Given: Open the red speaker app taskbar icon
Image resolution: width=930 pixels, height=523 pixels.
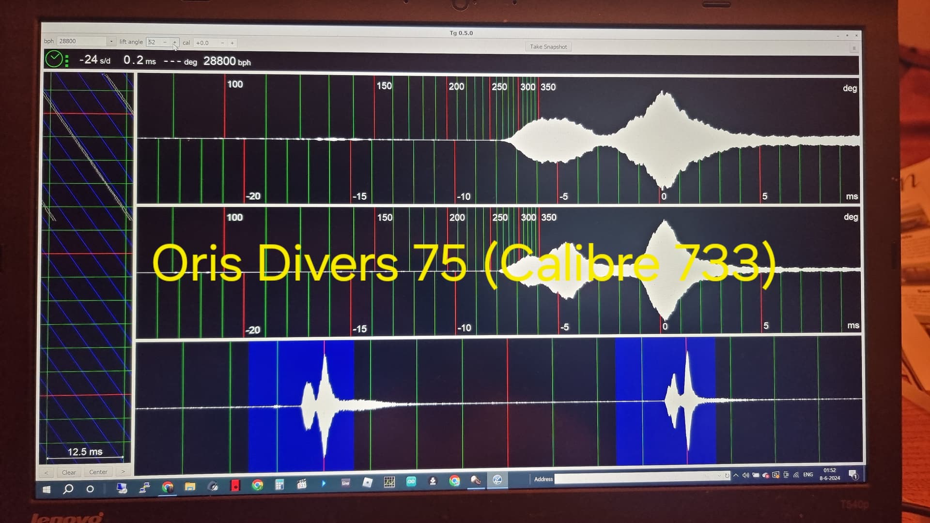Looking at the screenshot, I should coord(235,485).
